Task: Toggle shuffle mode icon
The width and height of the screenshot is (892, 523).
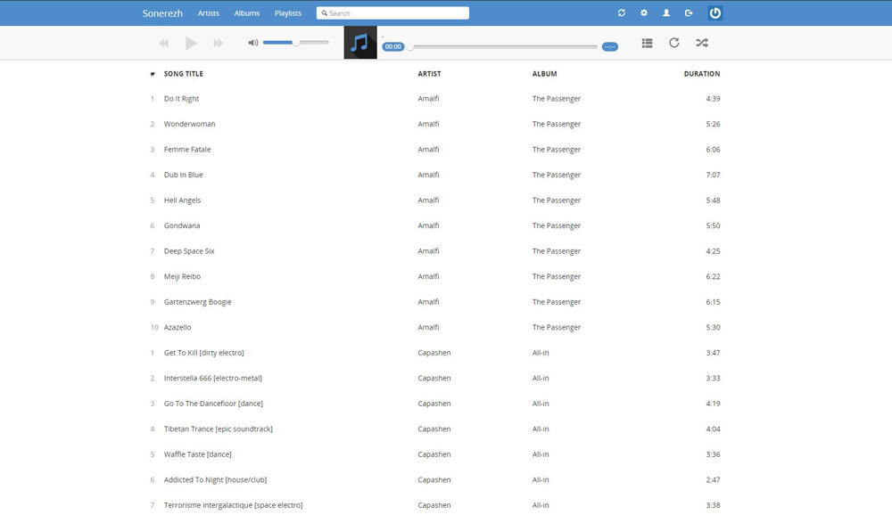Action: tap(702, 43)
